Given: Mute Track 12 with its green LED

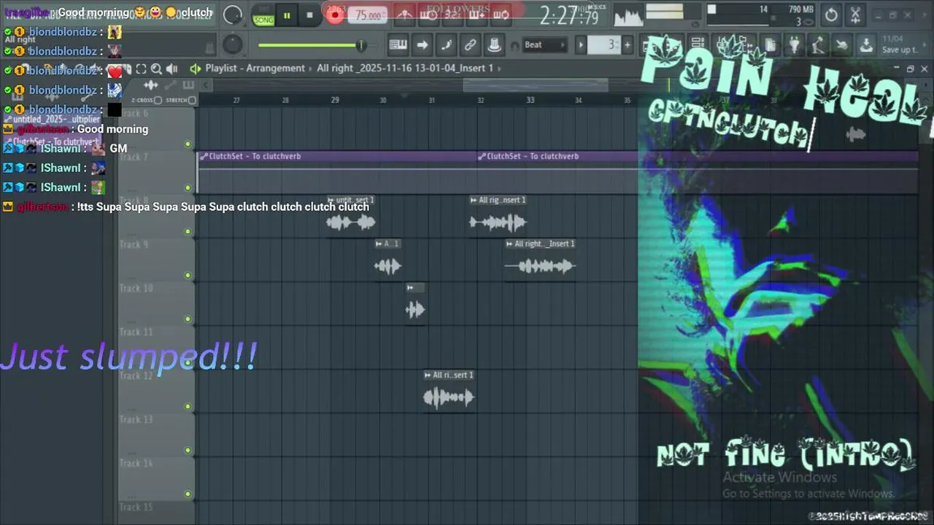Looking at the screenshot, I should pos(188,407).
